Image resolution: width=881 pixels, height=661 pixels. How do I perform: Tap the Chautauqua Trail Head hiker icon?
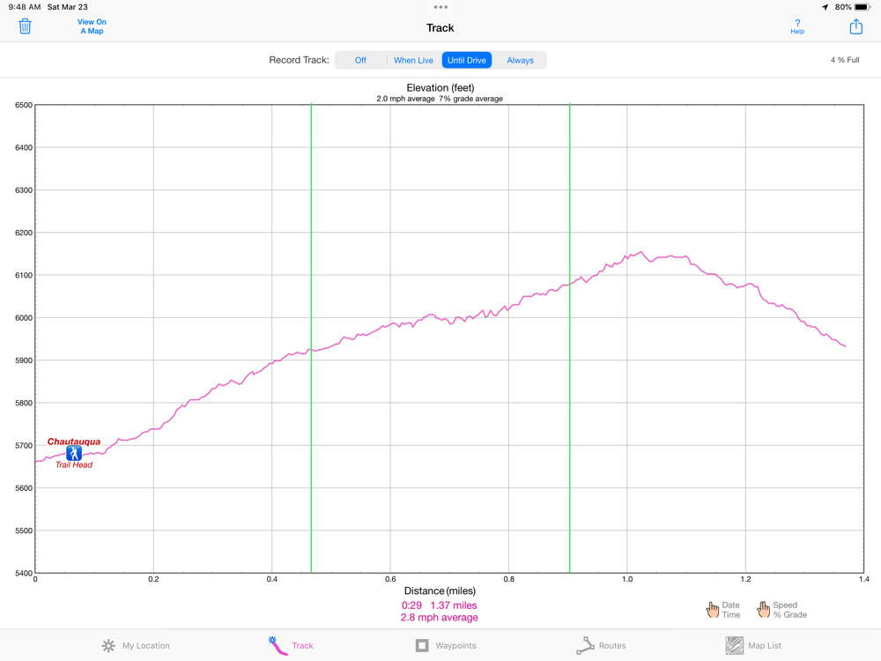(74, 453)
